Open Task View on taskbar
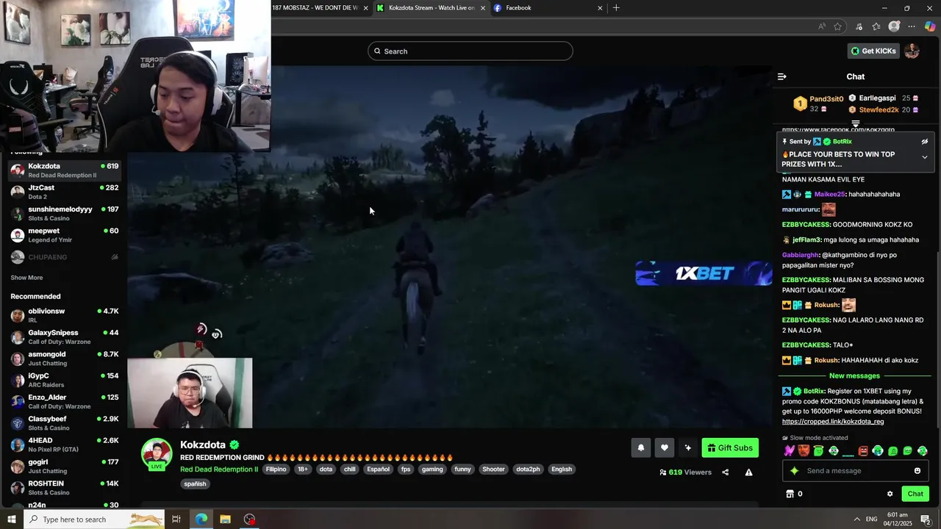Viewport: 941px width, 529px height. (x=176, y=519)
